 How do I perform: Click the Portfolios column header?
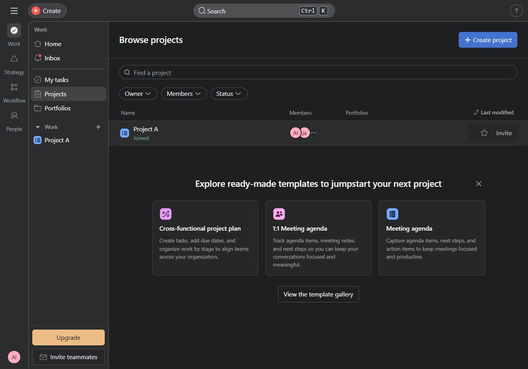[357, 113]
